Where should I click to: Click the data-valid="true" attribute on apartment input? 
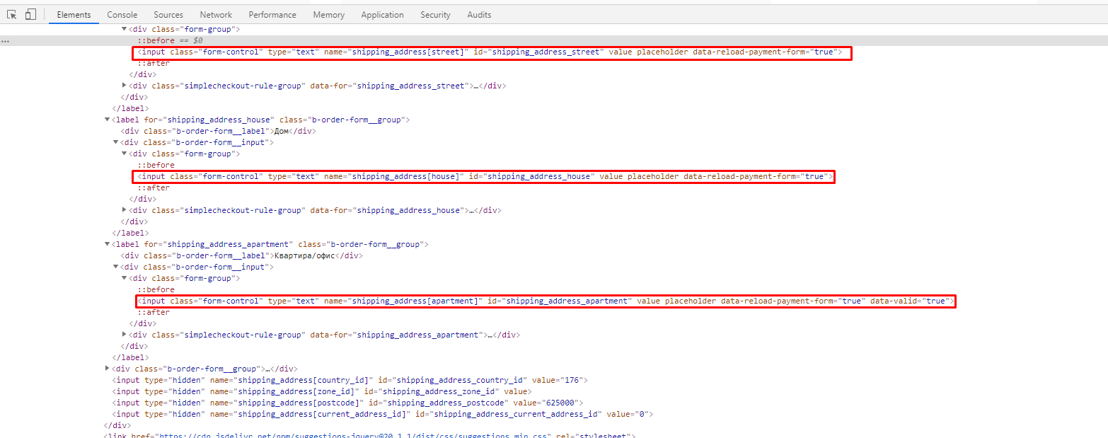pos(910,301)
